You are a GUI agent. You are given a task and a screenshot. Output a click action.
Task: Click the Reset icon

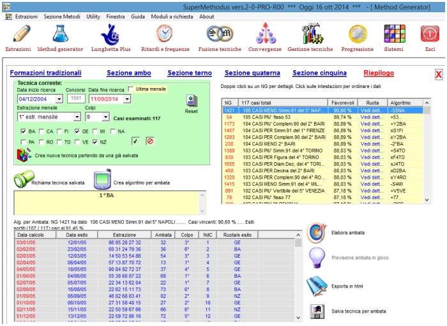tap(192, 101)
